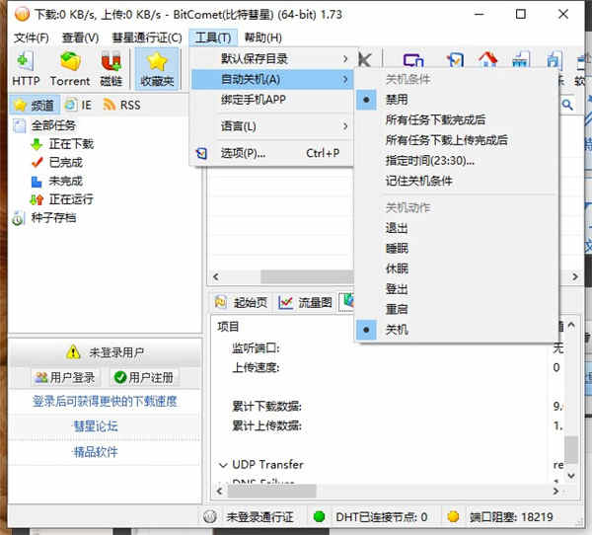Click the statistics panel horizontal scrollbar thumb
The height and width of the screenshot is (535, 592).
[272, 492]
